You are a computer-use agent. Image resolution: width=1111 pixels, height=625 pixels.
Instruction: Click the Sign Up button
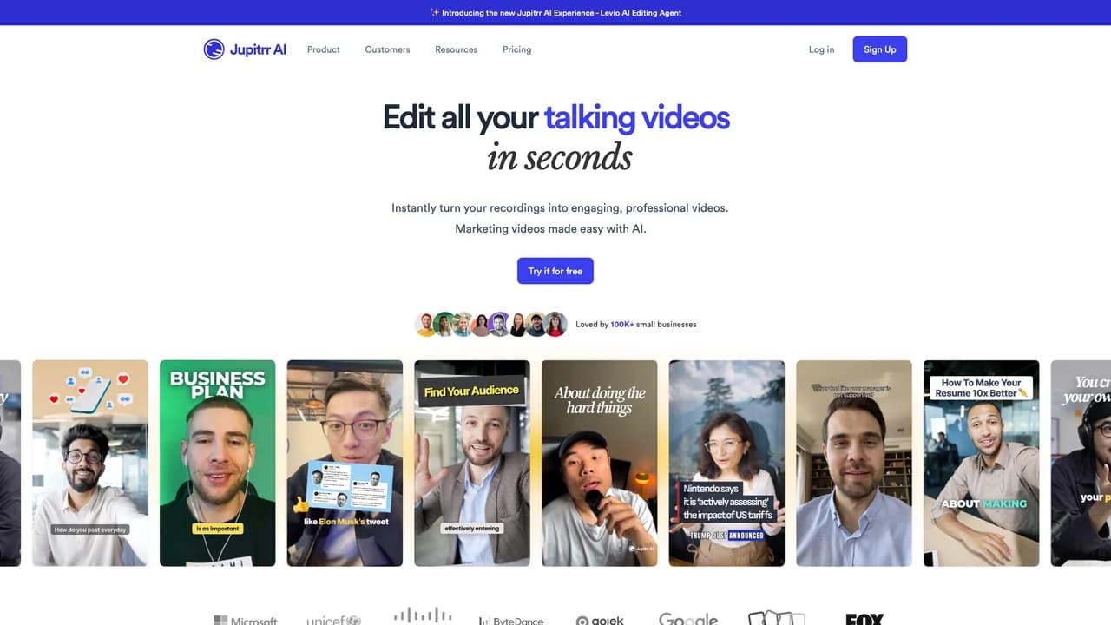click(879, 49)
